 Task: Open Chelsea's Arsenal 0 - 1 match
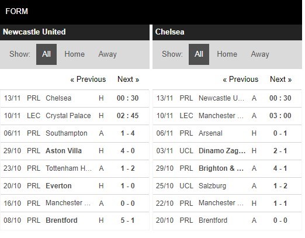click(x=227, y=133)
